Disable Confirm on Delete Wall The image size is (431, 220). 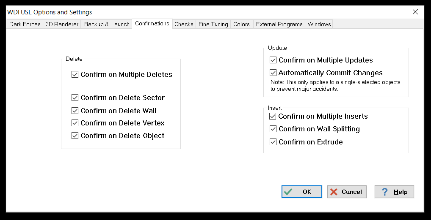[x=75, y=111]
